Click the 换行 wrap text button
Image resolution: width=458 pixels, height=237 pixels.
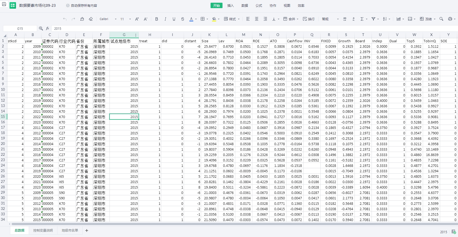(x=309, y=19)
